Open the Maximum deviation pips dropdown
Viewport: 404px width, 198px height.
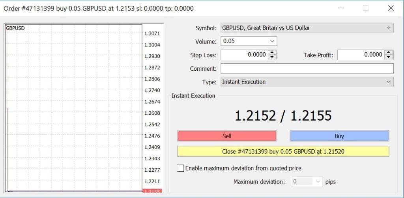pos(307,181)
